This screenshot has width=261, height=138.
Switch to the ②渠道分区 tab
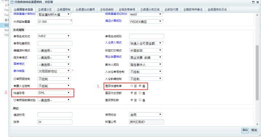click(45, 10)
